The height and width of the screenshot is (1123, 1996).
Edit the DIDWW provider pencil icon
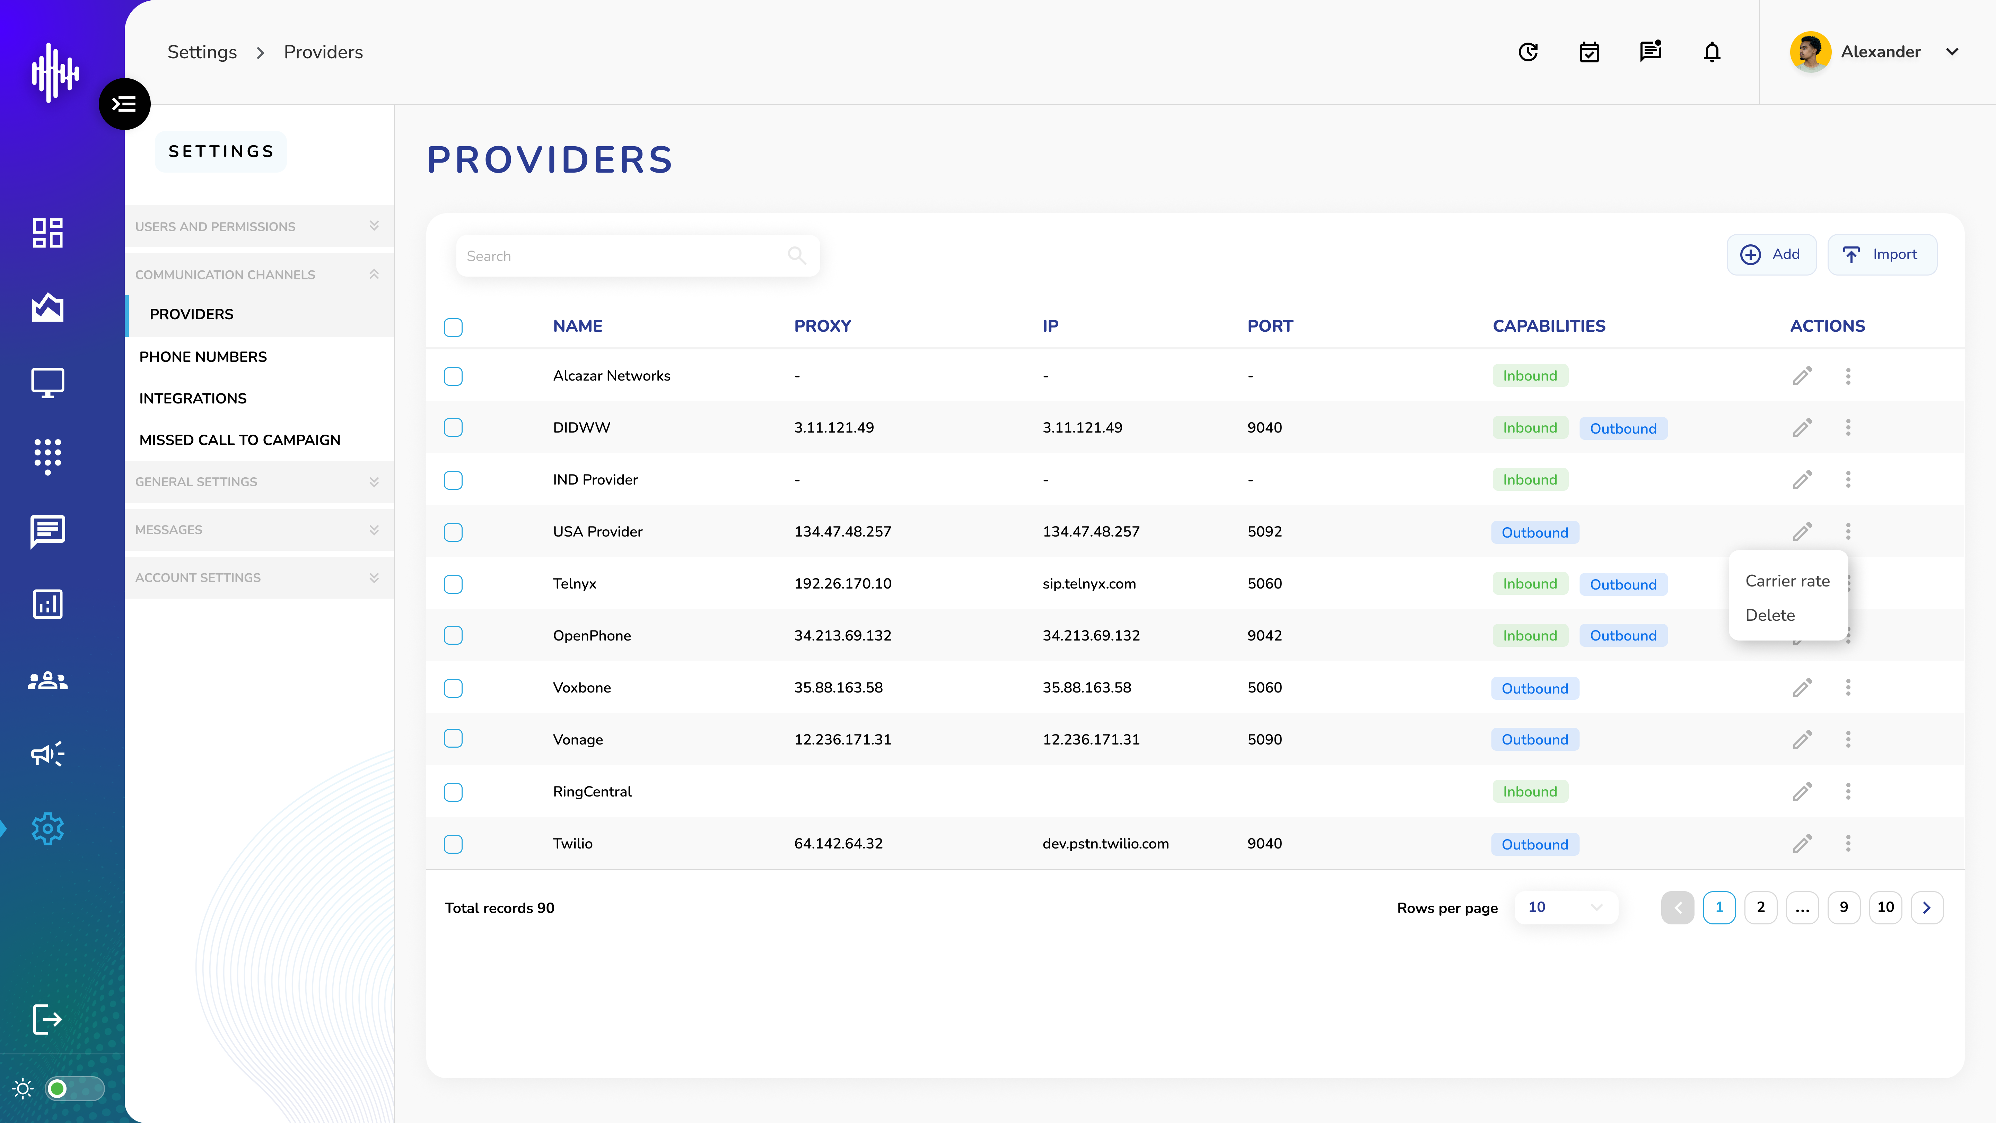coord(1802,428)
